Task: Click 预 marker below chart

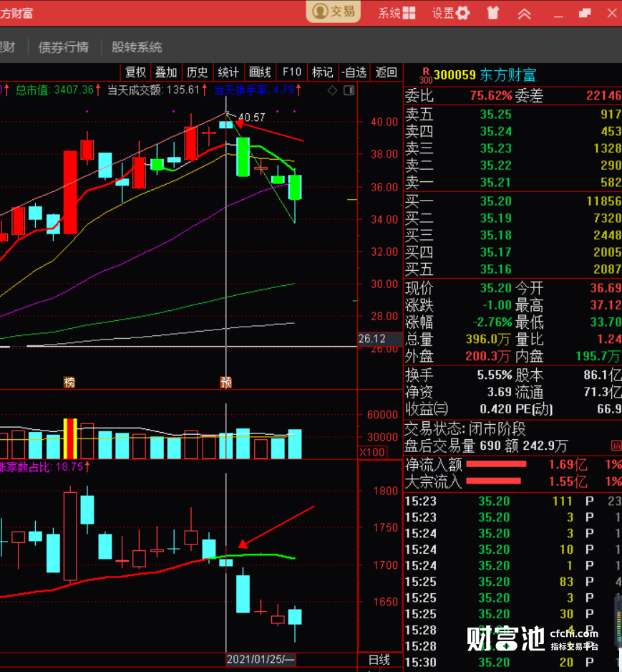Action: tap(226, 382)
